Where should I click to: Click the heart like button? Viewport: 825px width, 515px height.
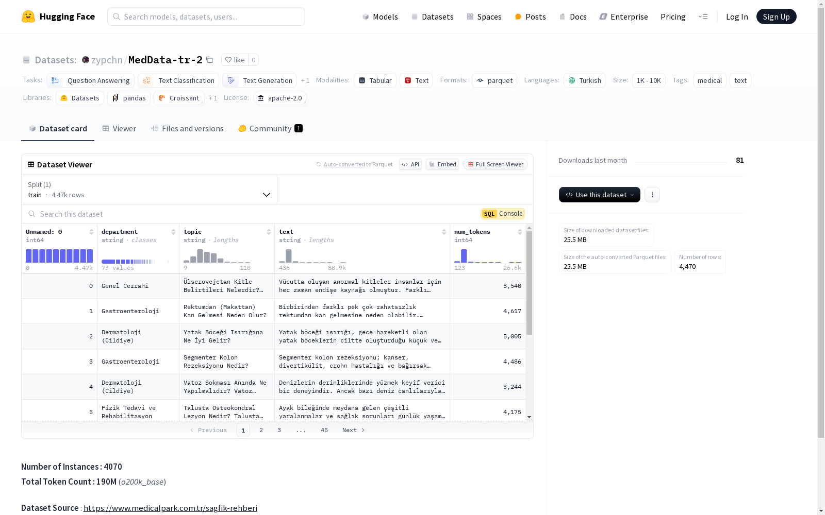(x=235, y=60)
